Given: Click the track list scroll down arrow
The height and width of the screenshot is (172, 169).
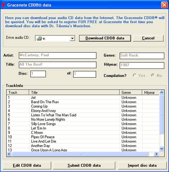Looking at the screenshot, I should point(162,149).
